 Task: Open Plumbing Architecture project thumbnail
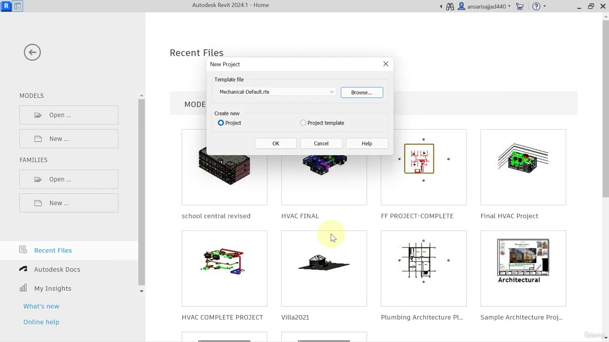[423, 268]
